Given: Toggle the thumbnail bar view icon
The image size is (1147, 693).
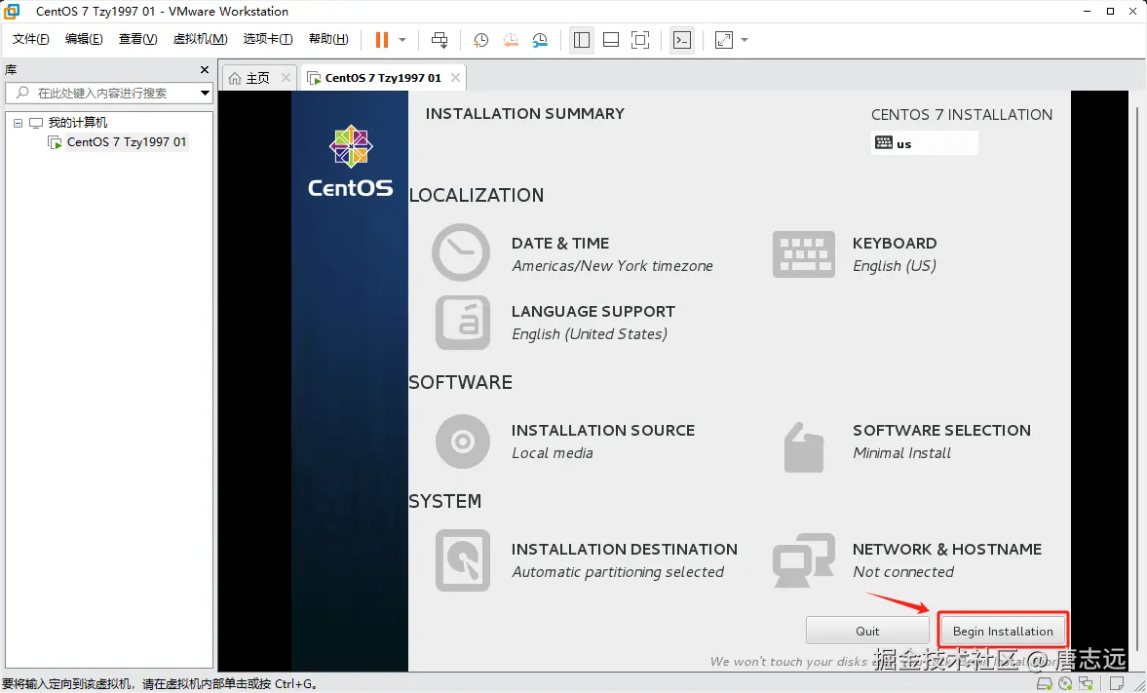Looking at the screenshot, I should point(611,40).
